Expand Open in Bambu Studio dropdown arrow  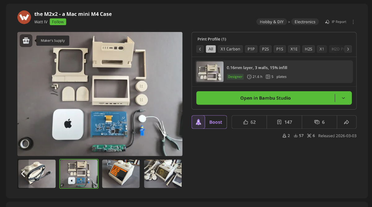click(x=343, y=98)
